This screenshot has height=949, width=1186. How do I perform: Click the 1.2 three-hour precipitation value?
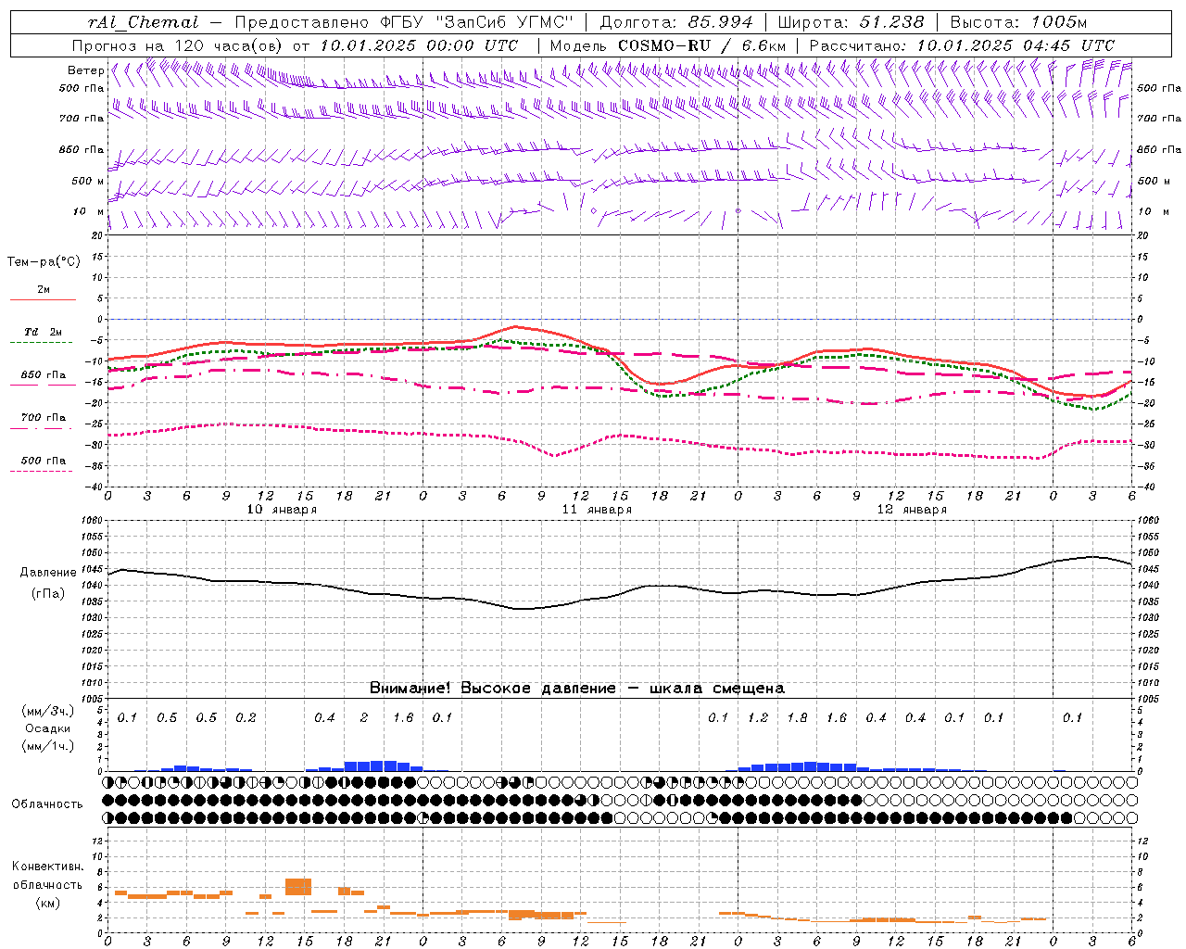point(758,718)
